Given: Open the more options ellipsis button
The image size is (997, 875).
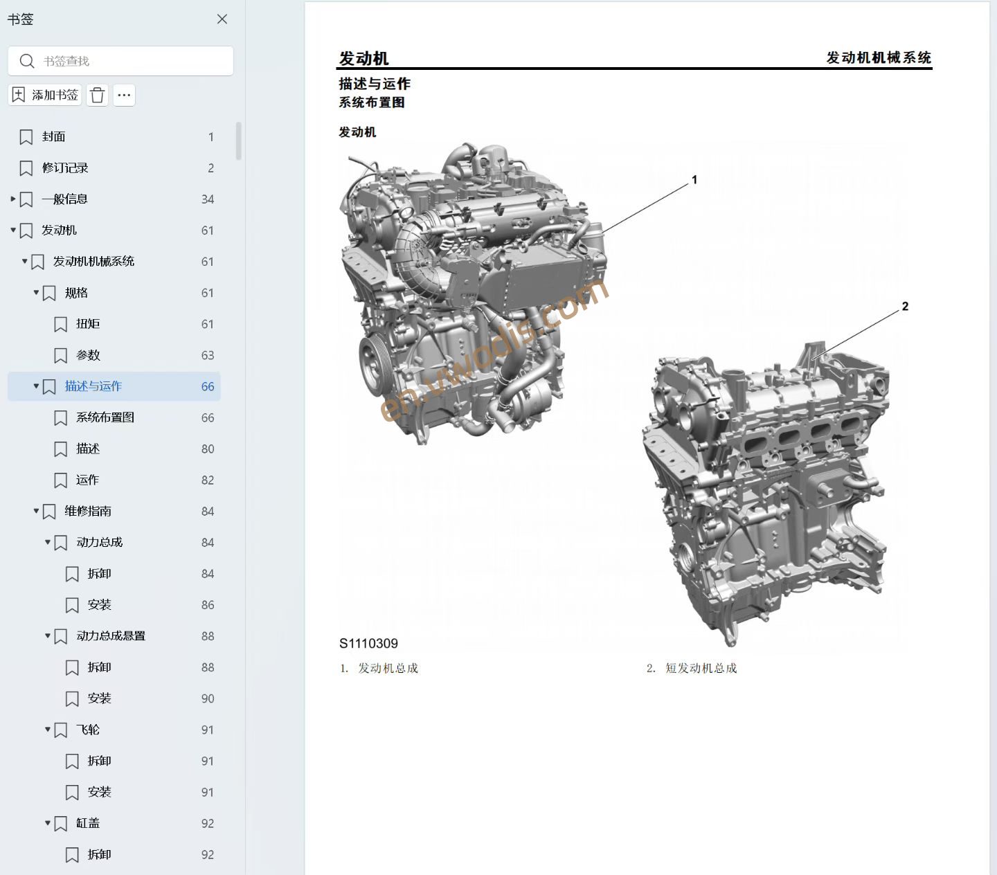Looking at the screenshot, I should tap(124, 95).
